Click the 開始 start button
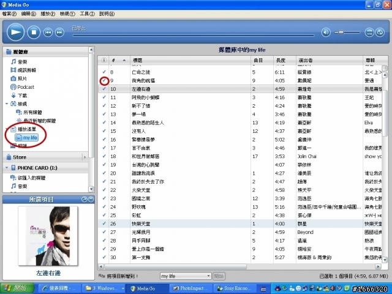The image size is (392, 294). (x=219, y=276)
